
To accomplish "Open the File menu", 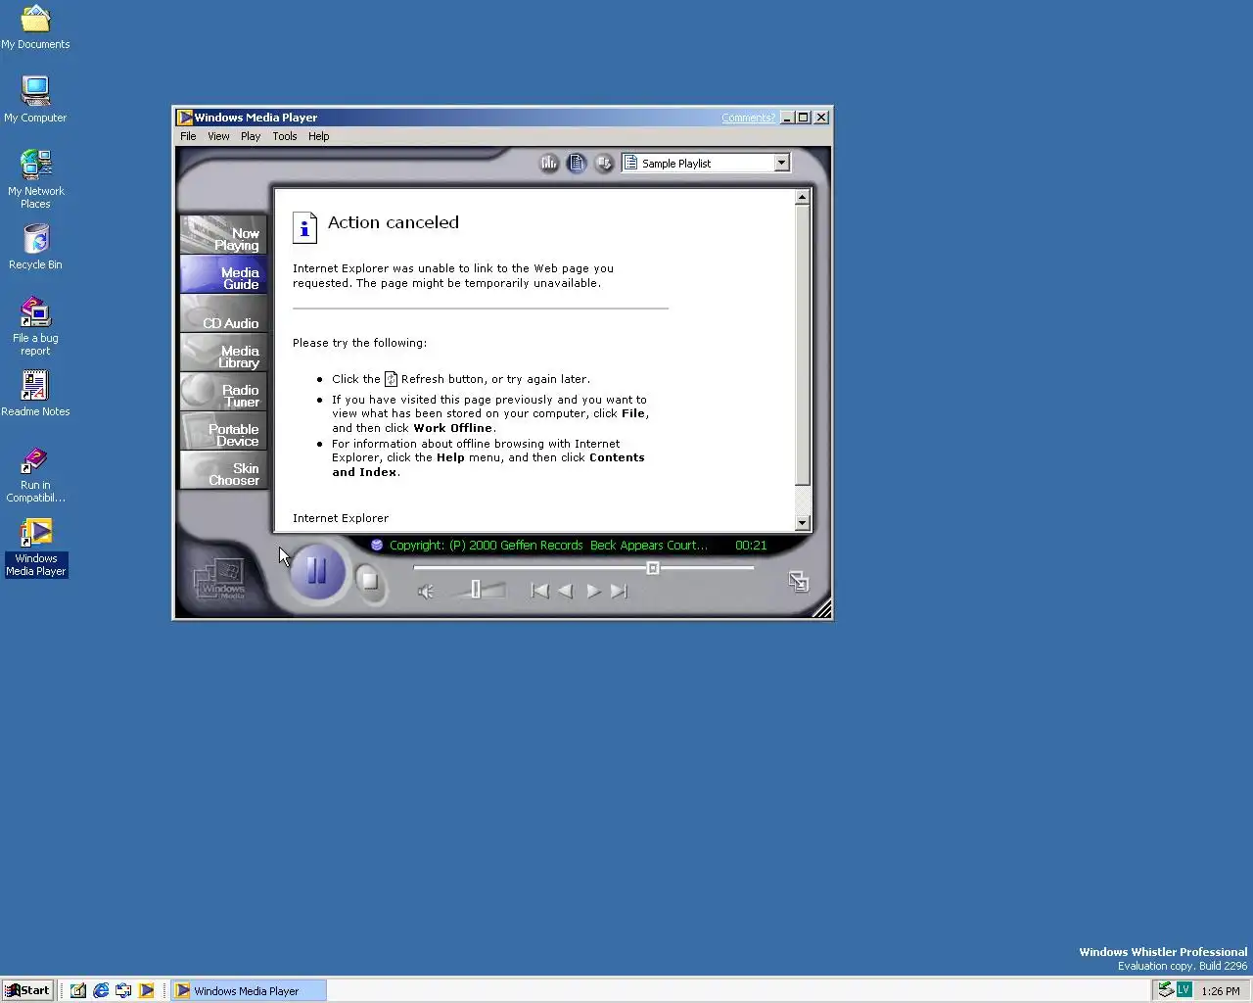I will pos(188,136).
